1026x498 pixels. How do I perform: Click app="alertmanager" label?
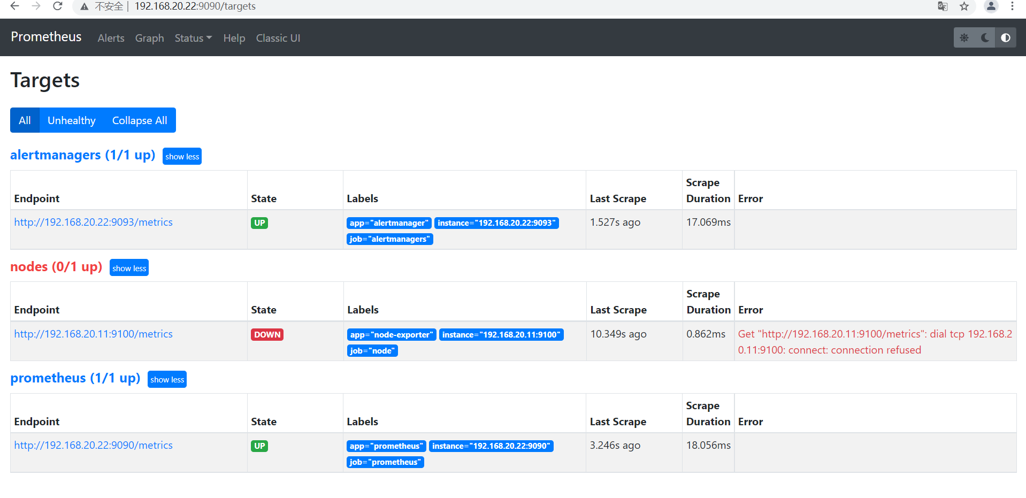pos(389,223)
